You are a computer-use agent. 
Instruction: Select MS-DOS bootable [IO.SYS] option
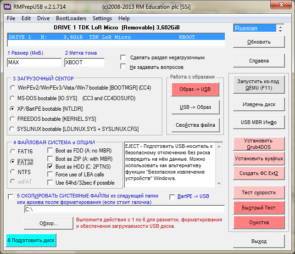(12, 98)
